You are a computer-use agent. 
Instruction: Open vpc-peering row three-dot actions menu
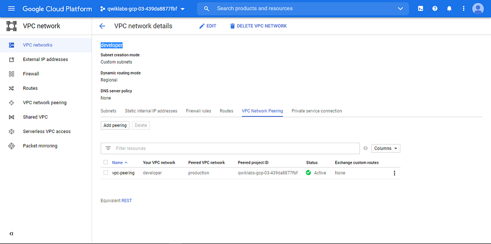(x=394, y=173)
